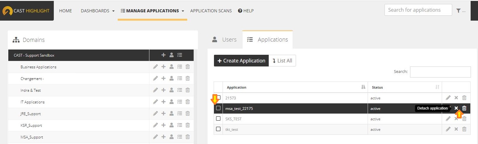Viewport: 478px width, 144px height.
Task: Delete the SKS_TEST application
Action: click(464, 119)
